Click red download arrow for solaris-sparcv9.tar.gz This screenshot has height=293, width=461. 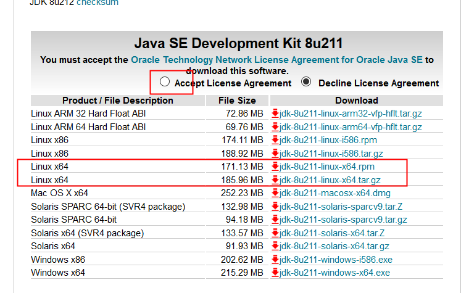coord(275,220)
